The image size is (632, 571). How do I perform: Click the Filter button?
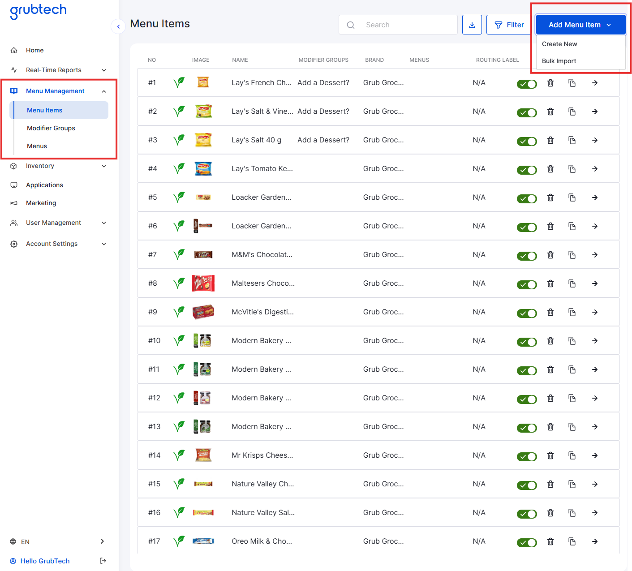[x=509, y=25]
